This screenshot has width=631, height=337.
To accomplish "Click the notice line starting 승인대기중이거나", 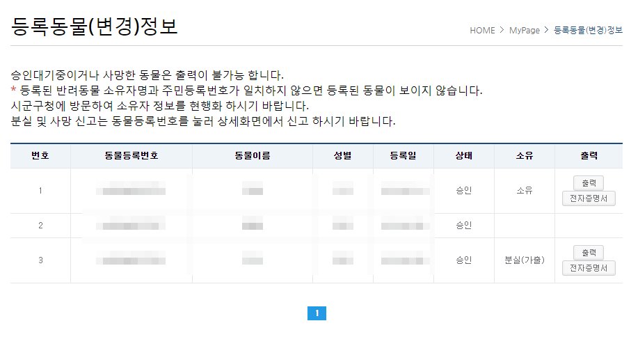I will (x=147, y=75).
